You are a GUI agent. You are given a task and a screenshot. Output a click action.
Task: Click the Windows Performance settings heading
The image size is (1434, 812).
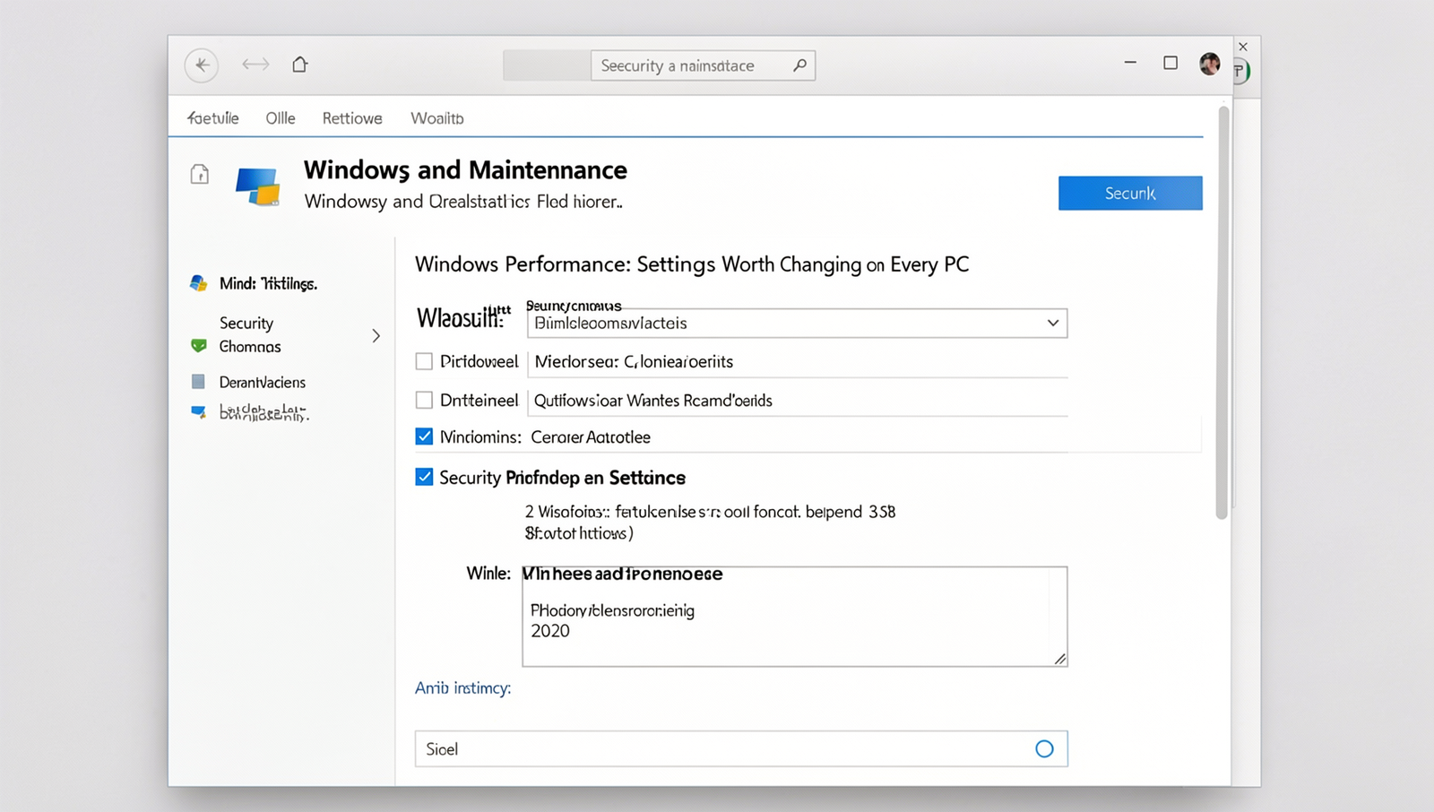click(x=692, y=264)
